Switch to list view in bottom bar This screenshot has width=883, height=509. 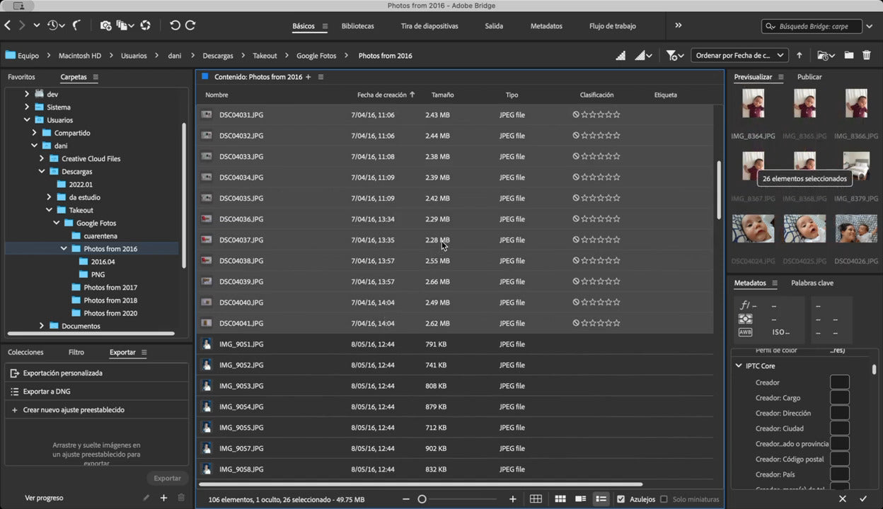click(601, 499)
